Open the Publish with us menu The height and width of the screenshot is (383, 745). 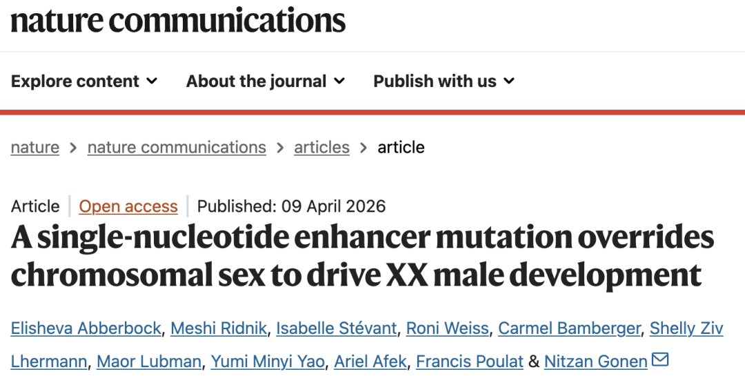point(435,81)
